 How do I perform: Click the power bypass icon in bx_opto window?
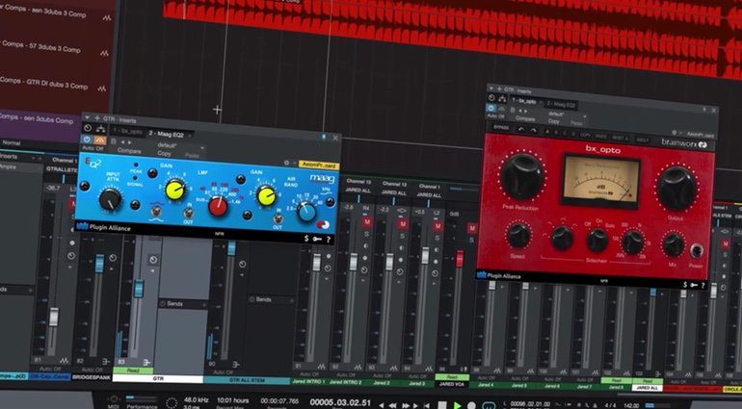point(491,108)
